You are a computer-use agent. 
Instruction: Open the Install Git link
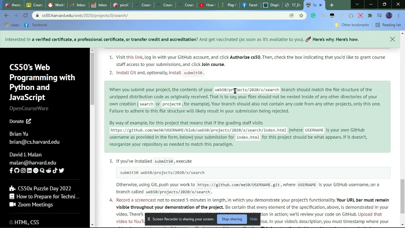click(126, 73)
